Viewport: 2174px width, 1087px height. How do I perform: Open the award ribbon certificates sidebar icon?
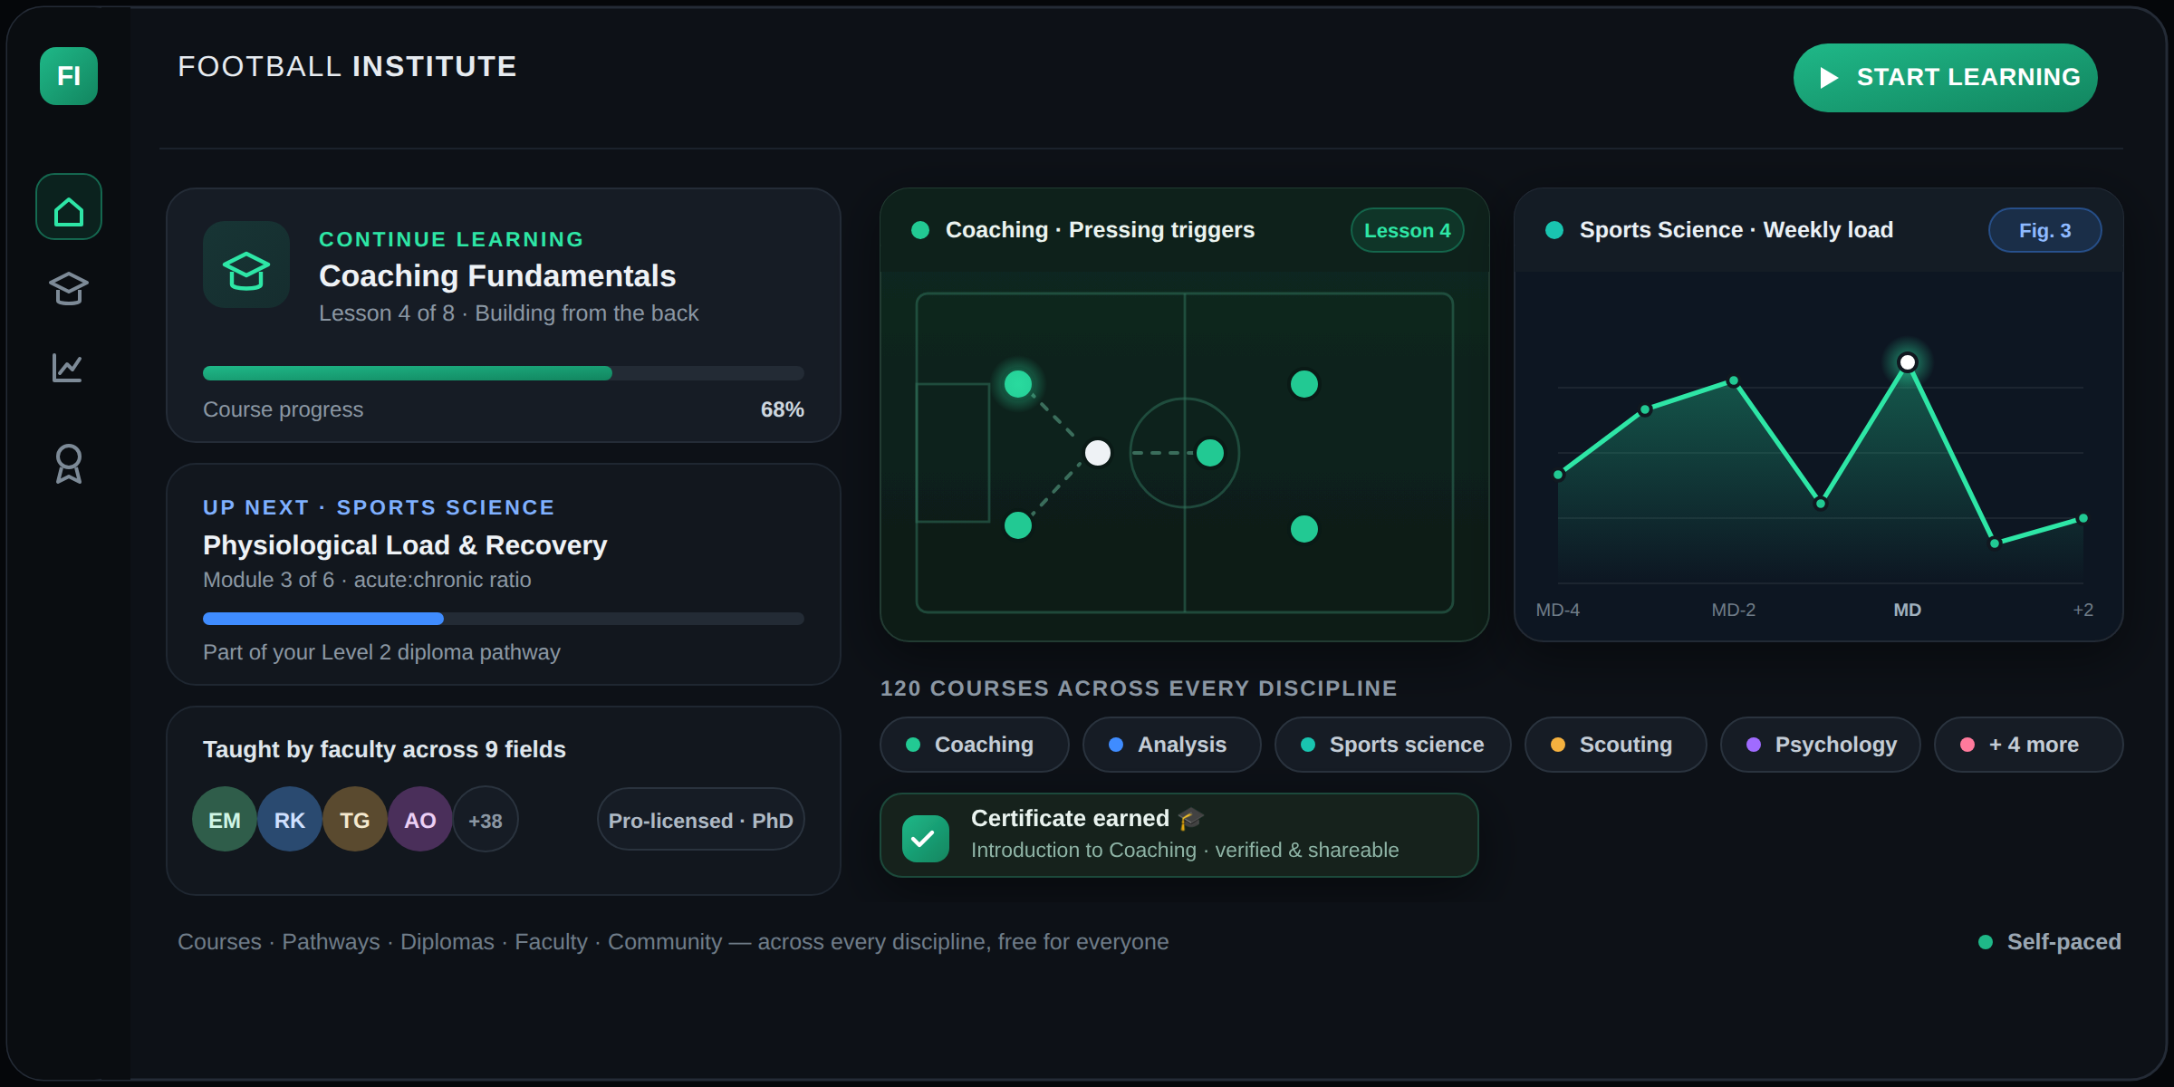(69, 464)
